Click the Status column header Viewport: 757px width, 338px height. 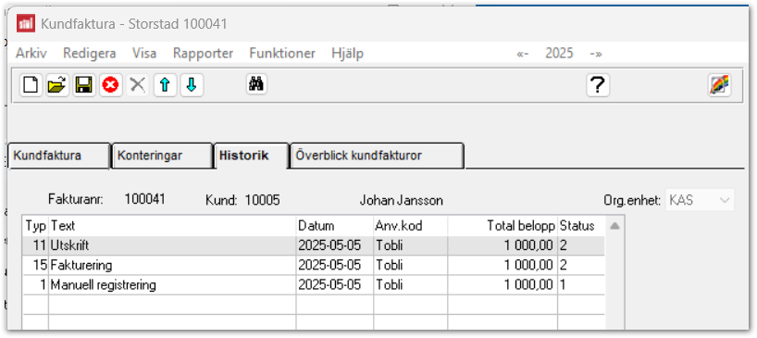[x=581, y=226]
